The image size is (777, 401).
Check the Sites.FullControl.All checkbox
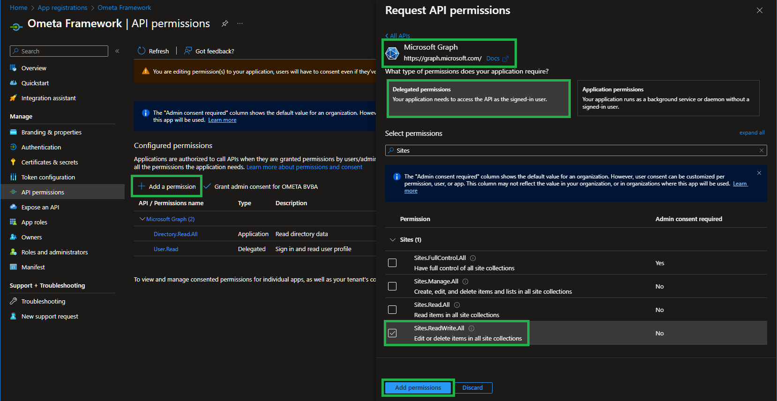[392, 263]
